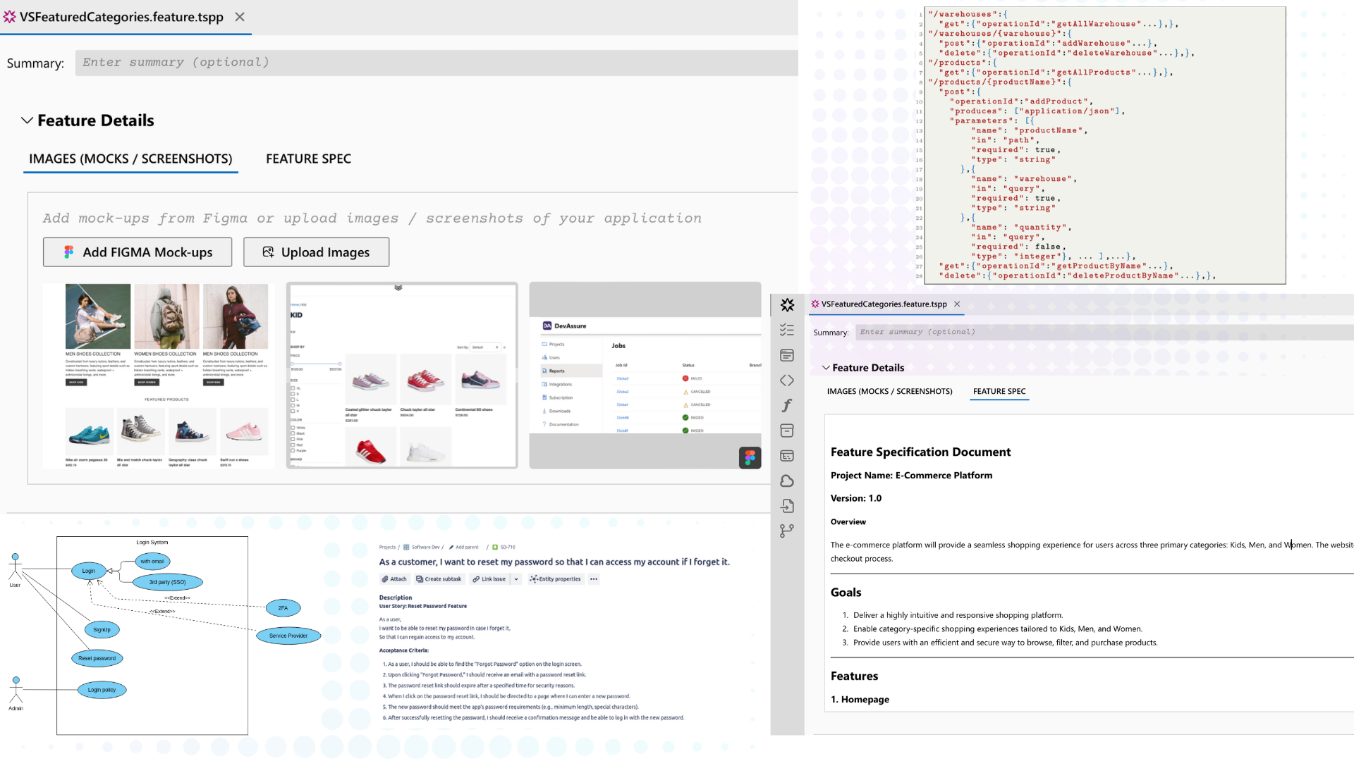The image size is (1354, 761).
Task: Close the large VSFeaturedCategories.feature.tspp tab
Action: click(240, 17)
